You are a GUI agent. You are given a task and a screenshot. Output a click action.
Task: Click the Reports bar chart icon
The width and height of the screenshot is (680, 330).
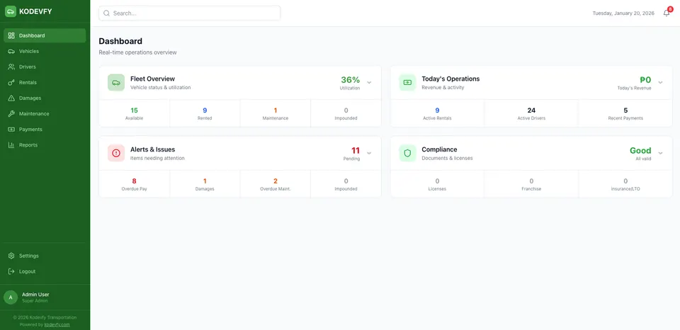[x=12, y=145]
